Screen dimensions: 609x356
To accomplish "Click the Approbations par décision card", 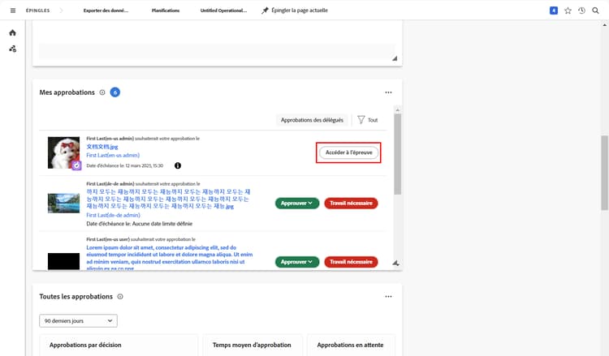I will (x=119, y=345).
